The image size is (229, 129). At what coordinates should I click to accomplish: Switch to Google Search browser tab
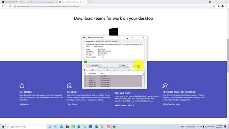pyautogui.click(x=44, y=2)
